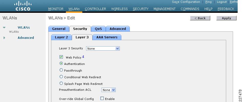Image resolution: width=242 pixels, height=102 pixels.
Task: Select the Authentication radio button
Action: tap(61, 63)
